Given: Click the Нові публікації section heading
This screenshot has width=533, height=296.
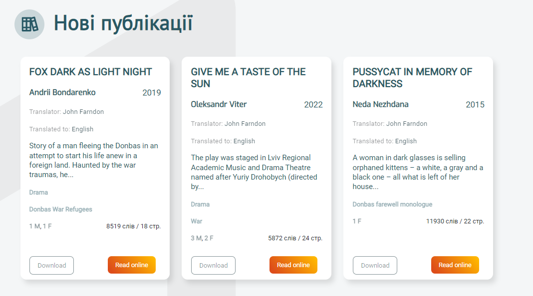Looking at the screenshot, I should click(x=123, y=24).
